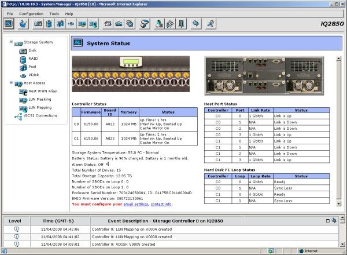Collapse the Storage System tree node
Screen dimensions: 347x255
click(11, 42)
